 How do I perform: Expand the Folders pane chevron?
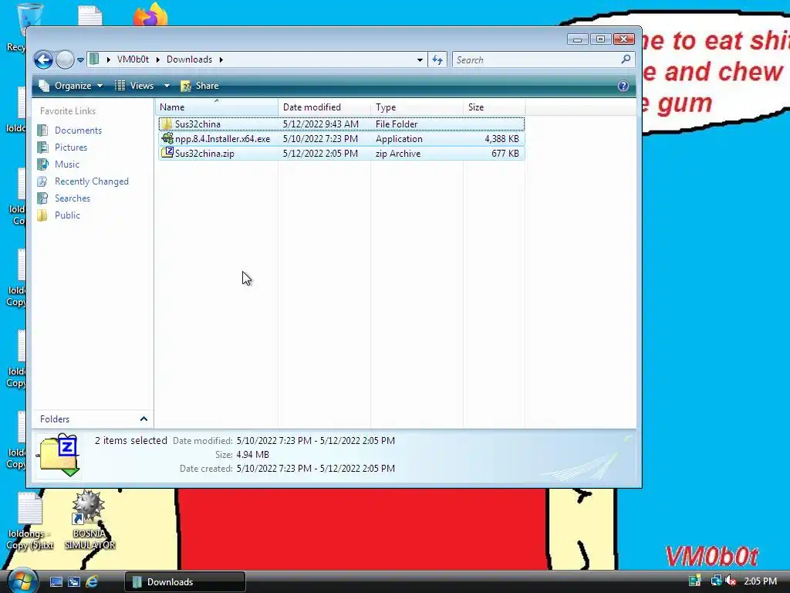(x=143, y=419)
